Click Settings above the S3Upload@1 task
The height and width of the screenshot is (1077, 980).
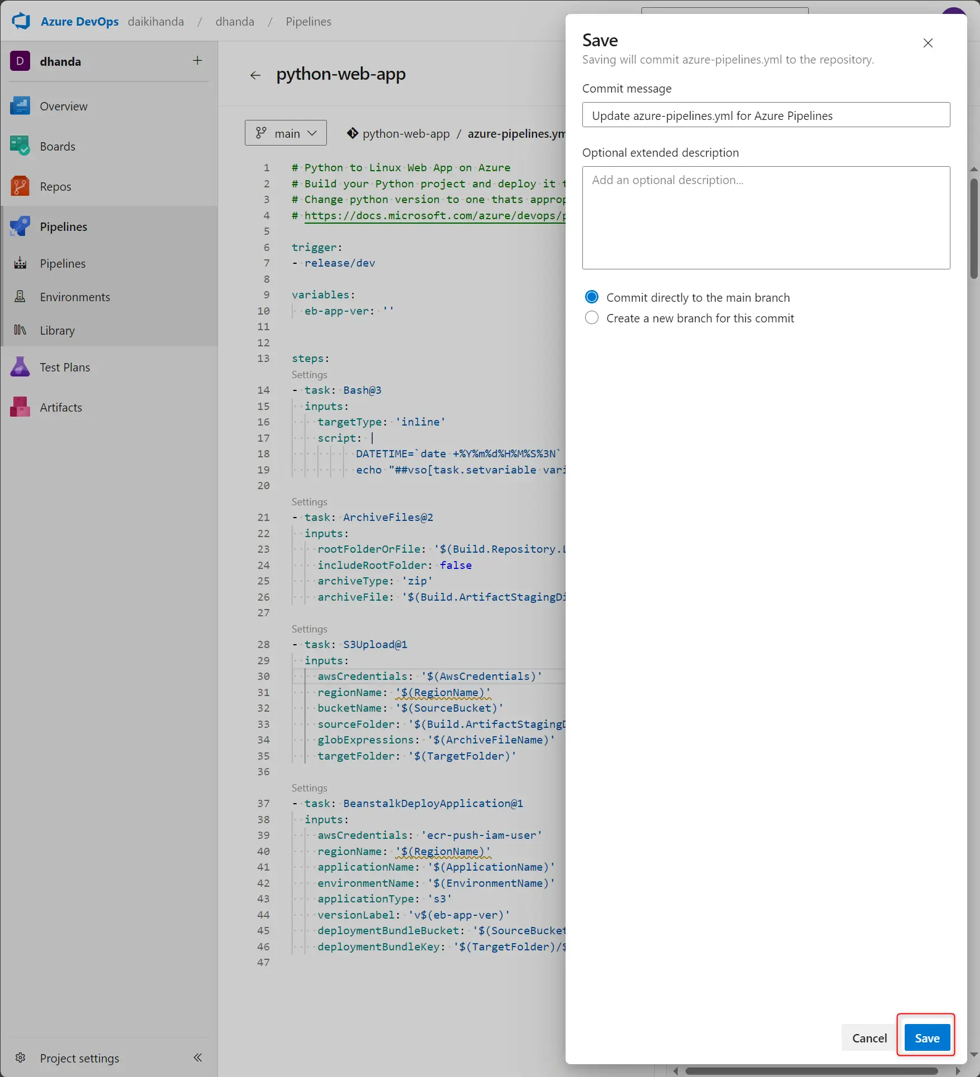tap(309, 629)
